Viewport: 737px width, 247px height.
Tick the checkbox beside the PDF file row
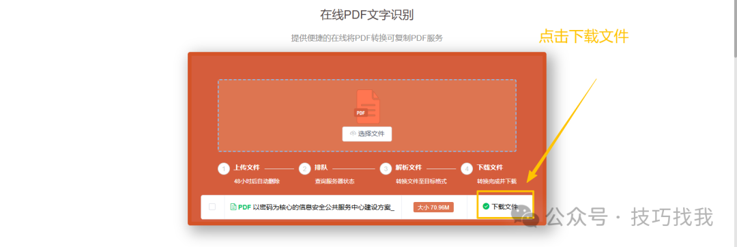(x=212, y=207)
